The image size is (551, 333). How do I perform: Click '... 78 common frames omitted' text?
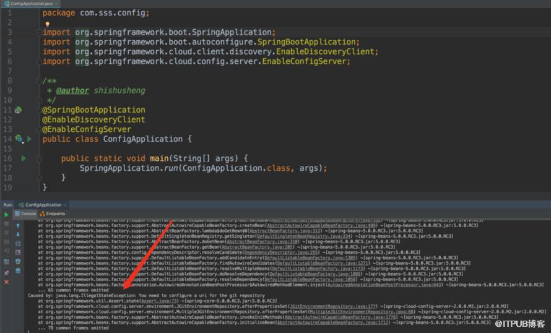coord(74,328)
